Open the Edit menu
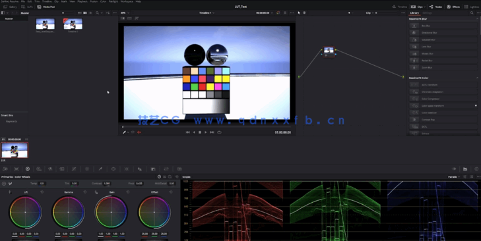Viewport: 481px width, 241px height. [30, 1]
